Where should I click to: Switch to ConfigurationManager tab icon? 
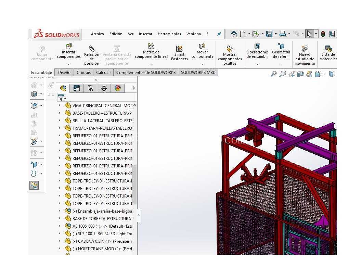[90, 88]
